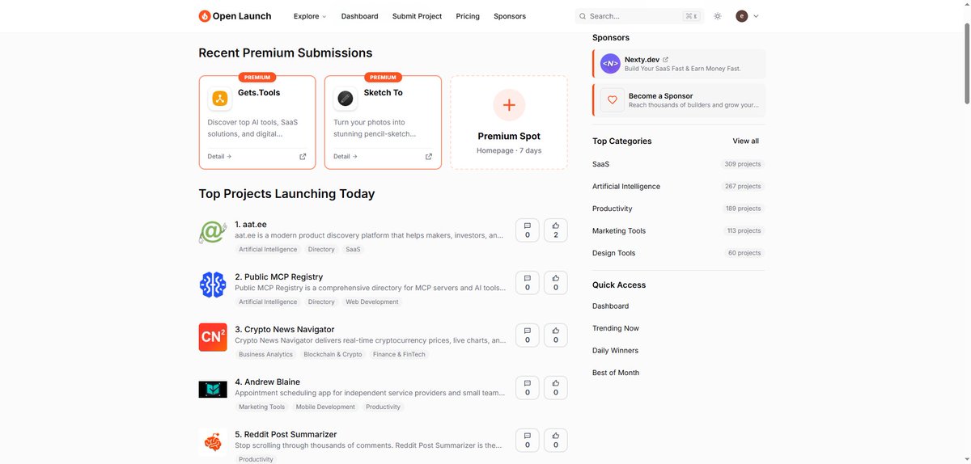Open 4. Andrew Blaine title

coord(268,382)
